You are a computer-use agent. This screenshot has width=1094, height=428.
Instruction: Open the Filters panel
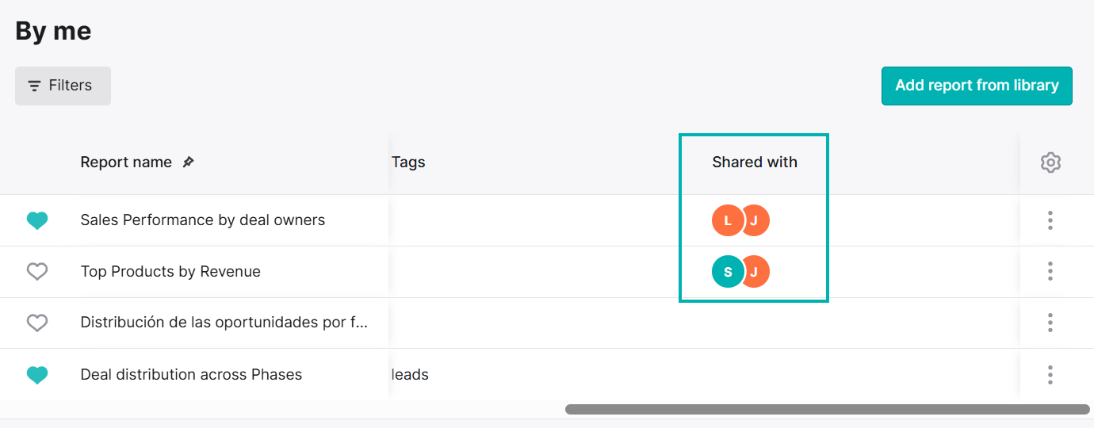pos(63,86)
